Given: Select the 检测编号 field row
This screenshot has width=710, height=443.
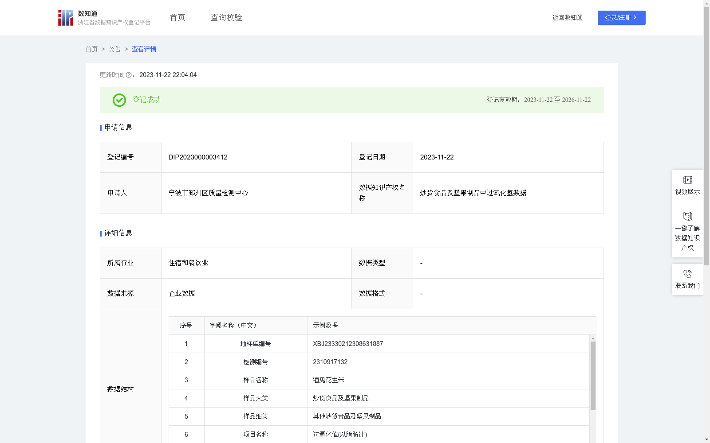Looking at the screenshot, I should (x=256, y=362).
